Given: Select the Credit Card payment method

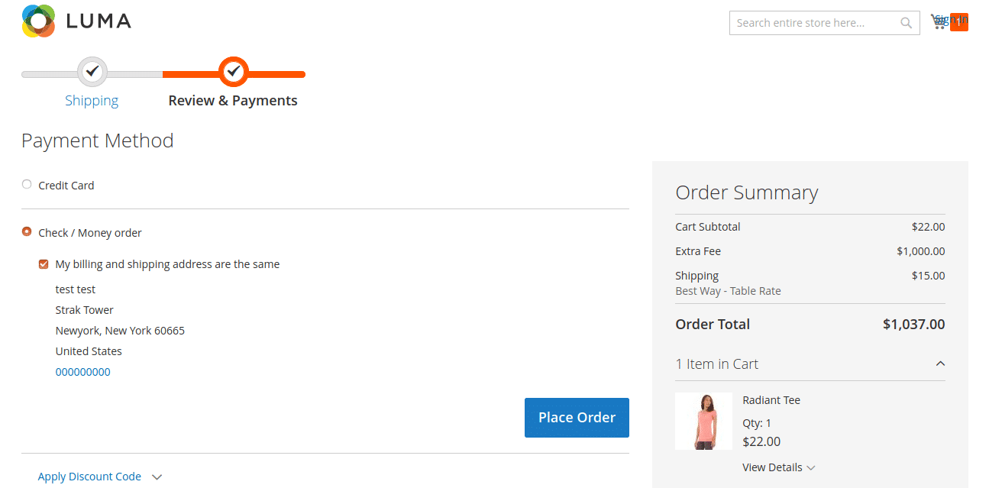Looking at the screenshot, I should (x=27, y=184).
